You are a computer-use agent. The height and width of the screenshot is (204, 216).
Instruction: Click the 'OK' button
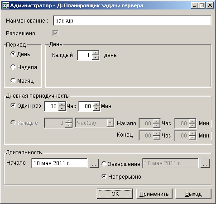click(x=115, y=194)
